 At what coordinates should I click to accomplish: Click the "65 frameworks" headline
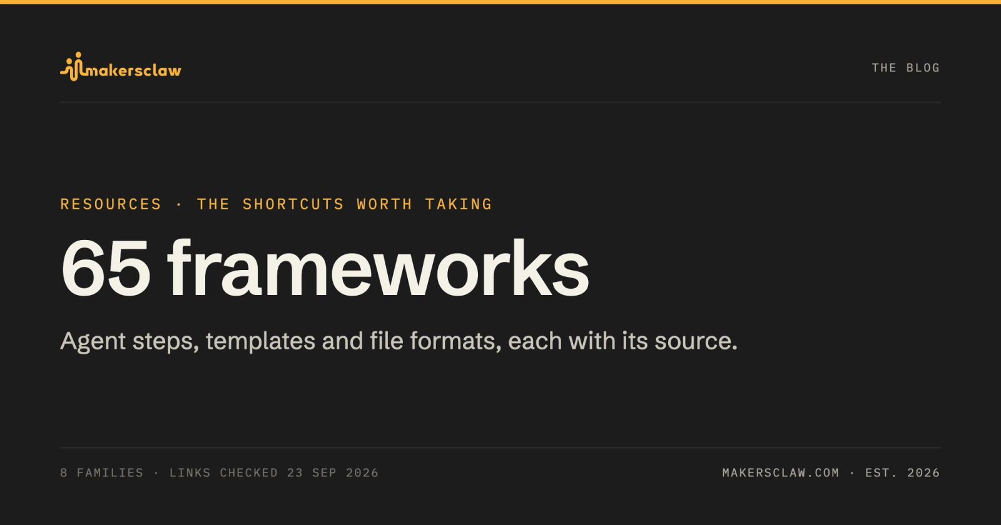(325, 268)
